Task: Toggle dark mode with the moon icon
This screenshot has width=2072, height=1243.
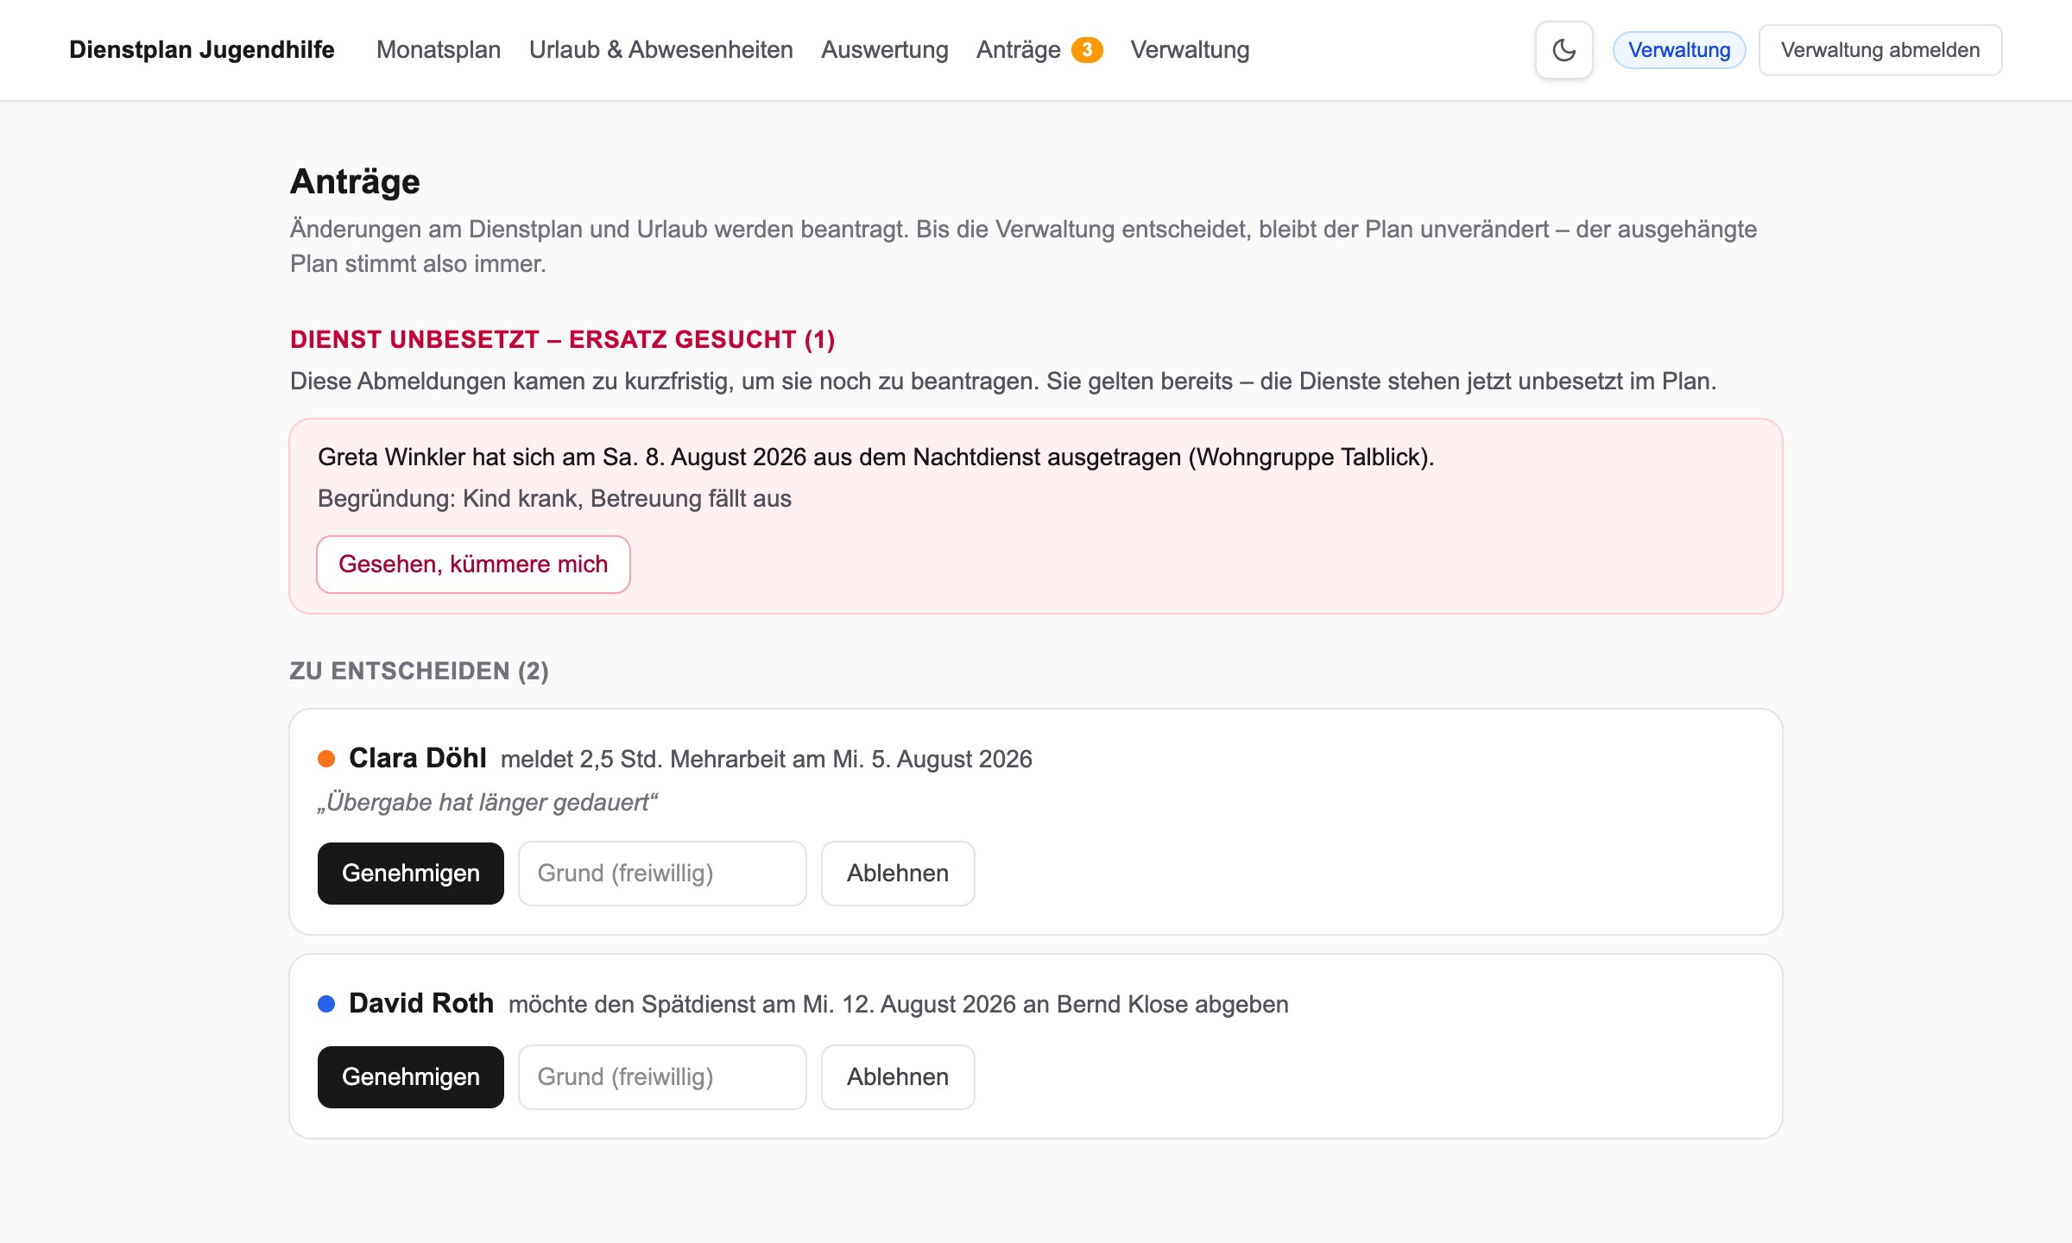Action: point(1563,50)
